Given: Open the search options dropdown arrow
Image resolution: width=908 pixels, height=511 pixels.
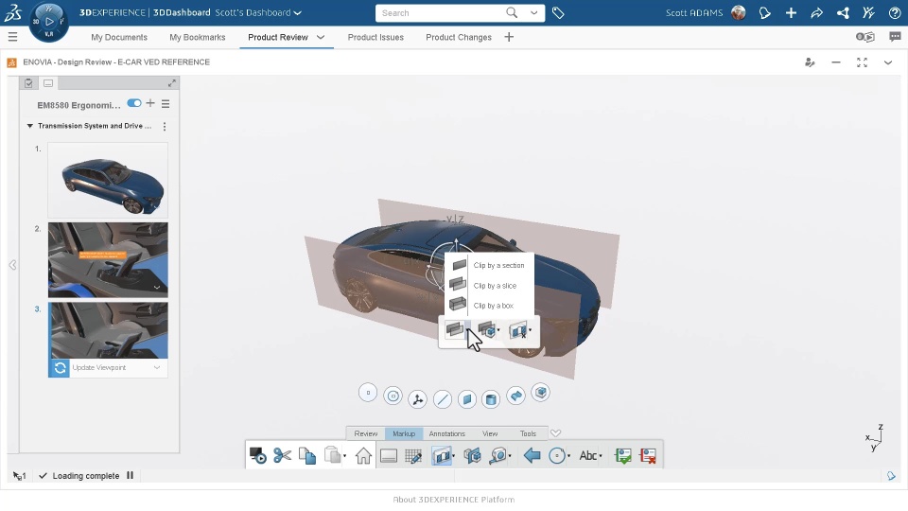Looking at the screenshot, I should [x=533, y=12].
